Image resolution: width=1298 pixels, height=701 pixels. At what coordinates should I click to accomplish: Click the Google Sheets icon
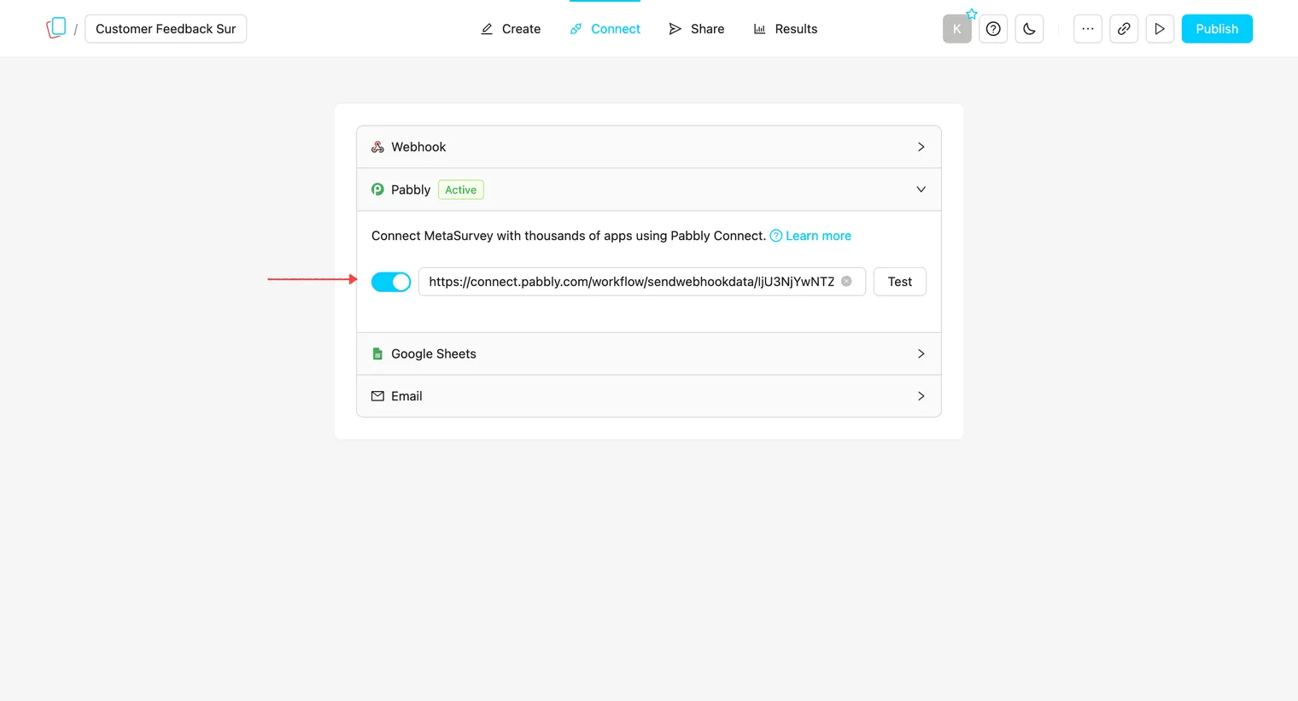[x=377, y=353]
